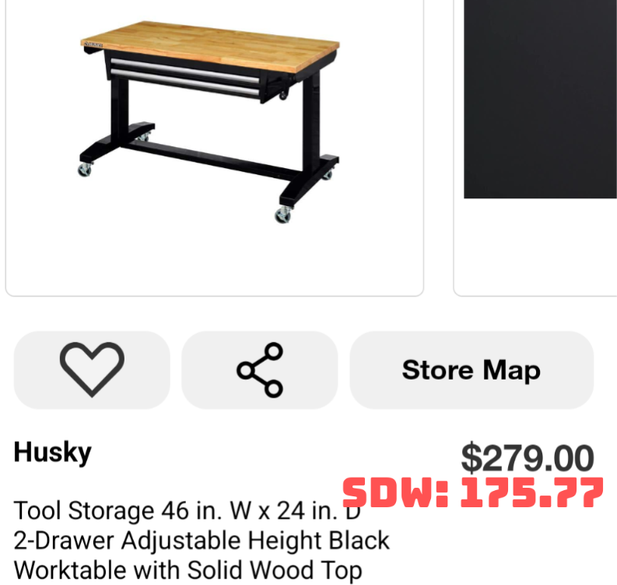Tap the $279.00 price
This screenshot has height=585, width=617.
click(528, 457)
